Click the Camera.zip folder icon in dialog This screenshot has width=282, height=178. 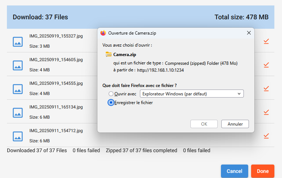pyautogui.click(x=109, y=55)
